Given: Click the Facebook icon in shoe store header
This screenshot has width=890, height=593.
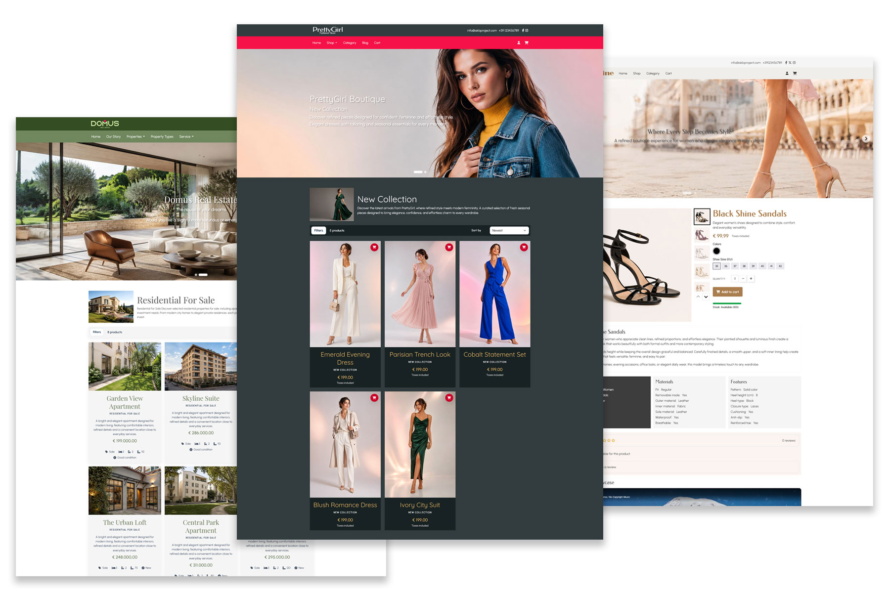Looking at the screenshot, I should pyautogui.click(x=786, y=63).
